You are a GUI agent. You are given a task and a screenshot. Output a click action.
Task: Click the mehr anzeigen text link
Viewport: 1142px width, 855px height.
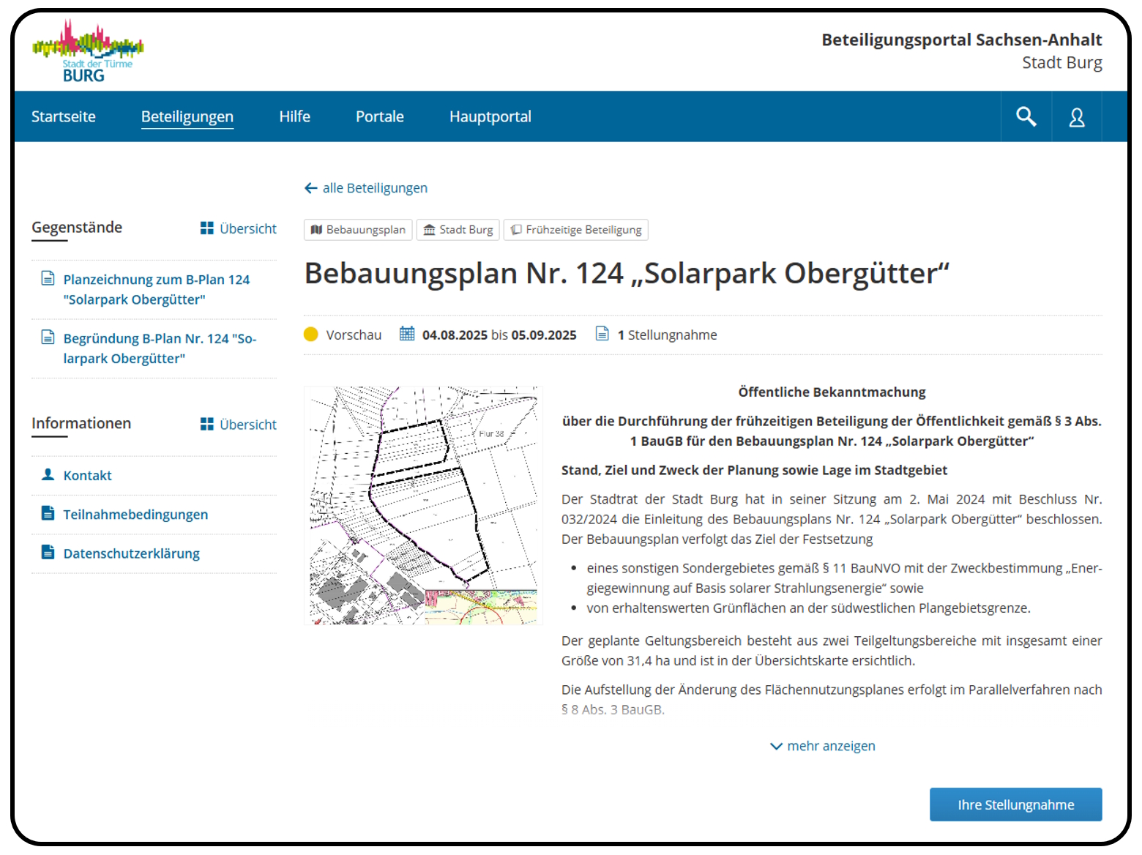pos(831,746)
